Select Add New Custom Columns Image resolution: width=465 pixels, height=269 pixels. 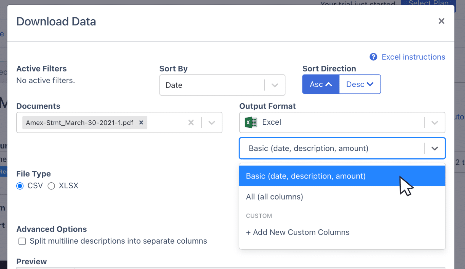coord(342,232)
